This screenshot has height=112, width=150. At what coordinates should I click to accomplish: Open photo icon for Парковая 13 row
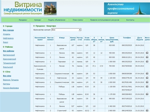click(x=147, y=62)
